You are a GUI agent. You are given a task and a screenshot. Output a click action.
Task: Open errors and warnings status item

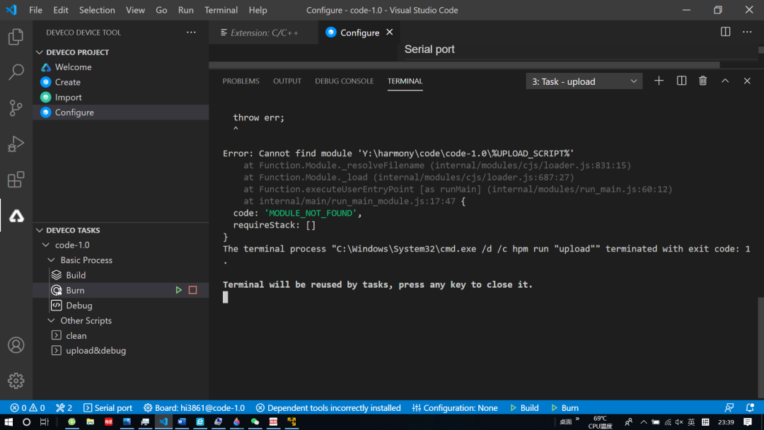(x=28, y=408)
